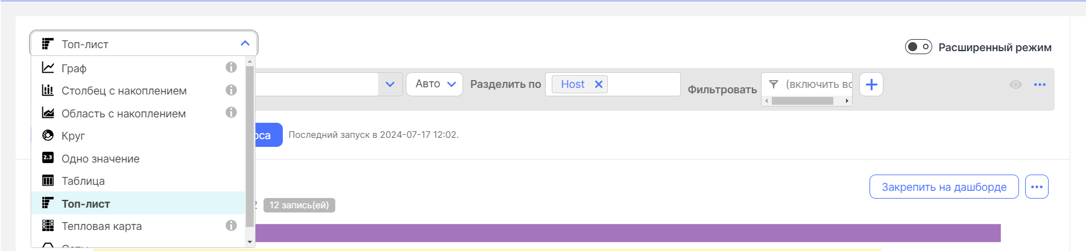Click info icon for Область с накоплением

click(231, 113)
